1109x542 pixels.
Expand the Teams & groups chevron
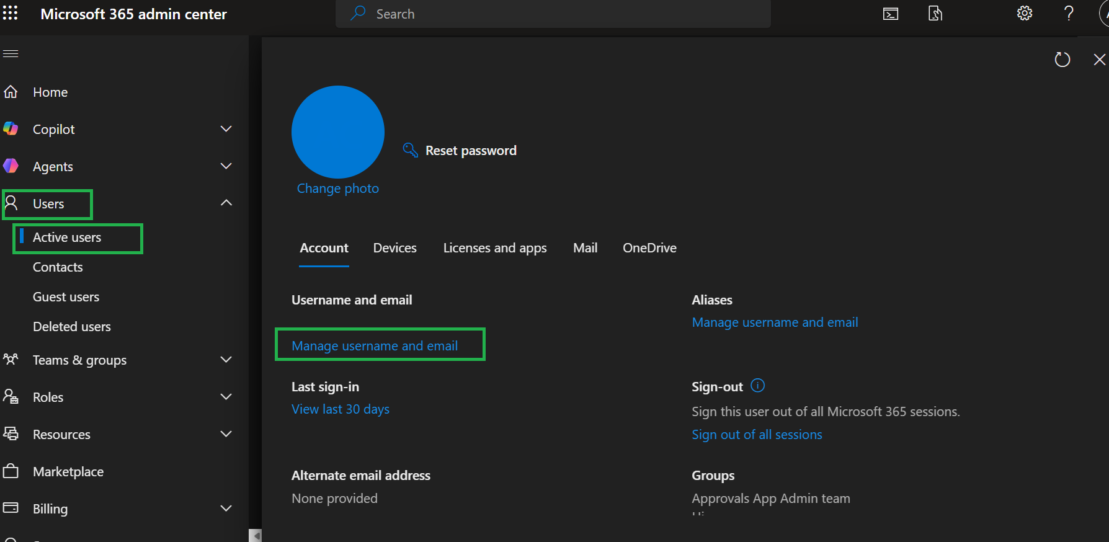click(226, 360)
